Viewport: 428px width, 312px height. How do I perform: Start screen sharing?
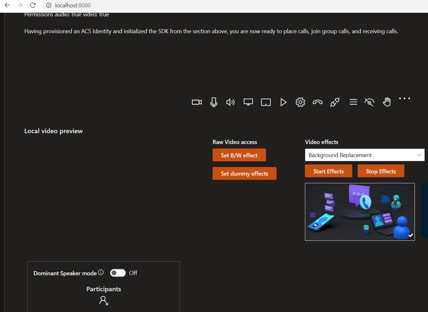click(x=248, y=102)
